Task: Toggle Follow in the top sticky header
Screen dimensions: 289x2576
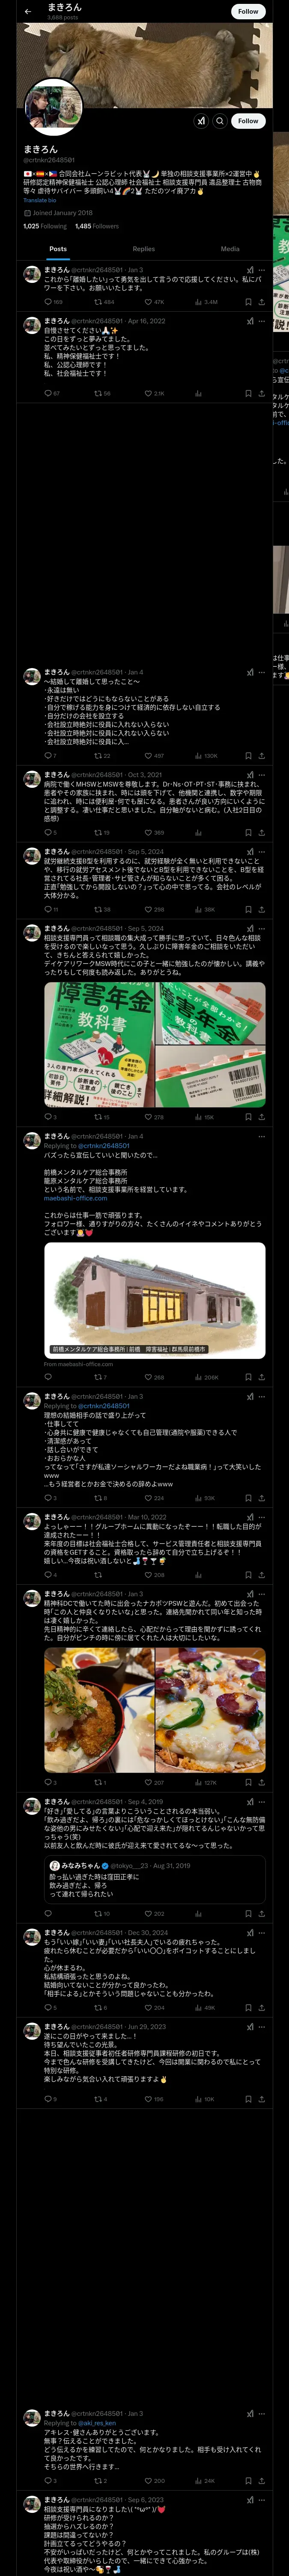Action: coord(248,11)
